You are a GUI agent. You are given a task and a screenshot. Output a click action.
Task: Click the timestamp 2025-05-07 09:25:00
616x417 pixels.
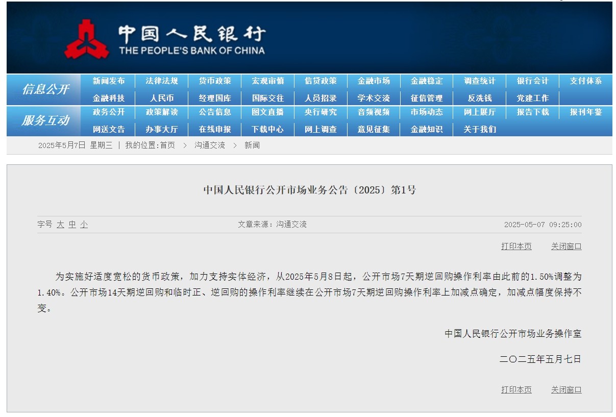[x=543, y=225]
